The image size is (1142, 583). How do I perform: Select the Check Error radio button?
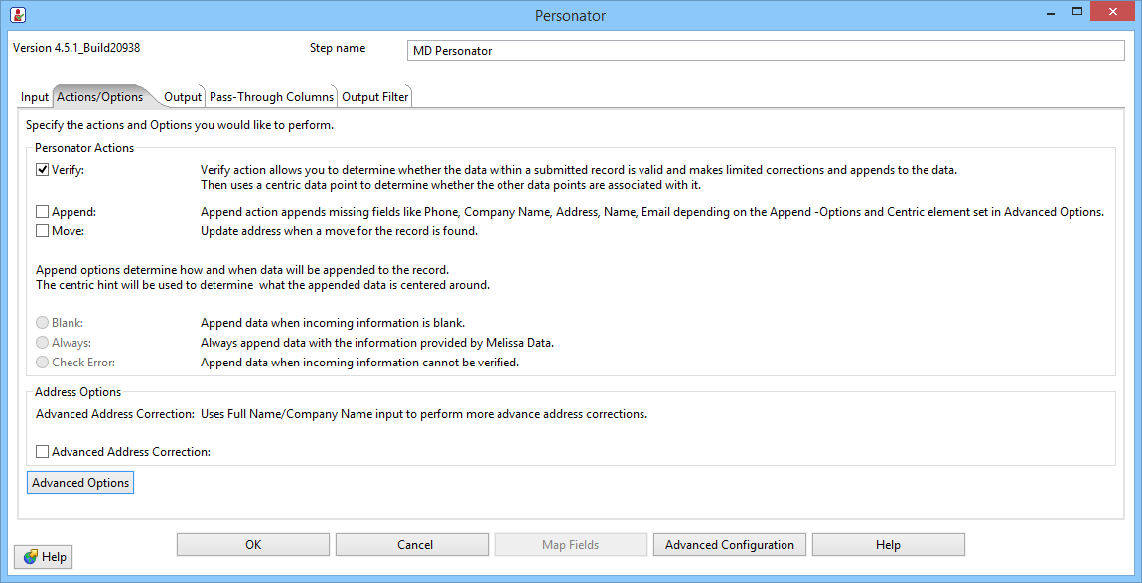tap(43, 363)
